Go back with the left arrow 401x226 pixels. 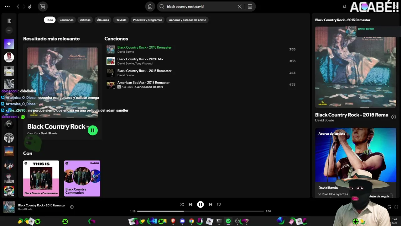[18, 6]
